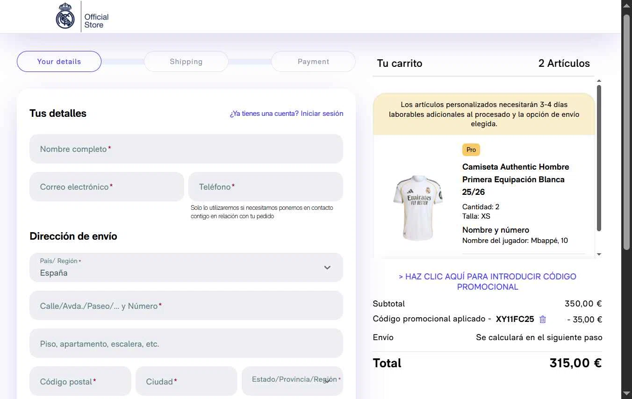Click the cart list scrollbar thumb

599,158
